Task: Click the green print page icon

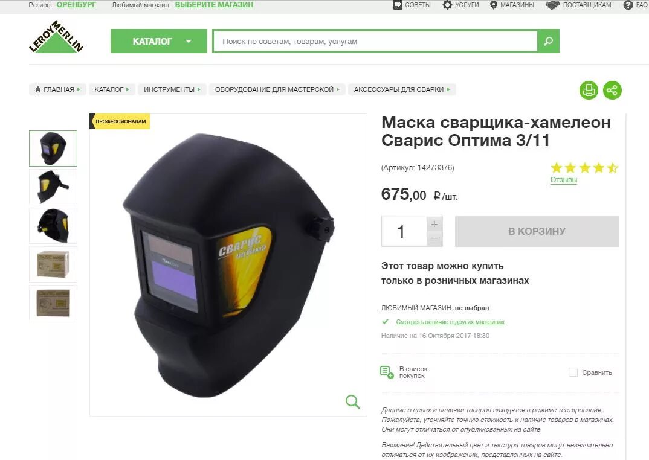Action: click(x=589, y=90)
